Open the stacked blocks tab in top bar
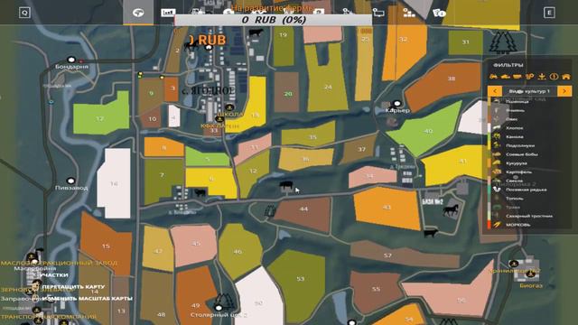Screen dimensions: 578x325 point(408,13)
